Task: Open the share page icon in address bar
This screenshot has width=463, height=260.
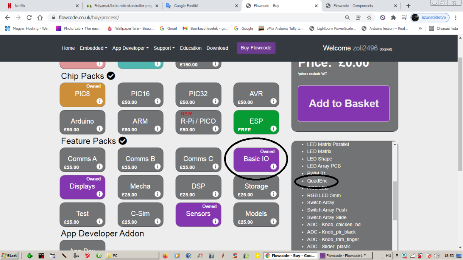Action: click(x=358, y=18)
